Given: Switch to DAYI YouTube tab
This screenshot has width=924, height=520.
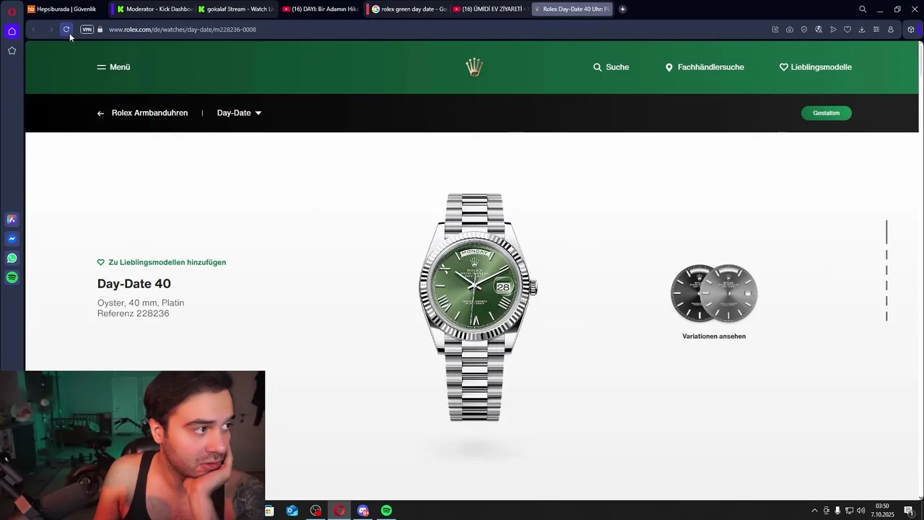Looking at the screenshot, I should (x=320, y=9).
